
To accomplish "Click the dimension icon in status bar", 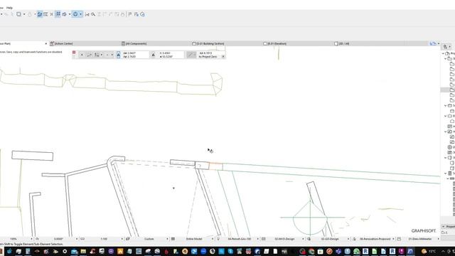I will tap(399, 239).
